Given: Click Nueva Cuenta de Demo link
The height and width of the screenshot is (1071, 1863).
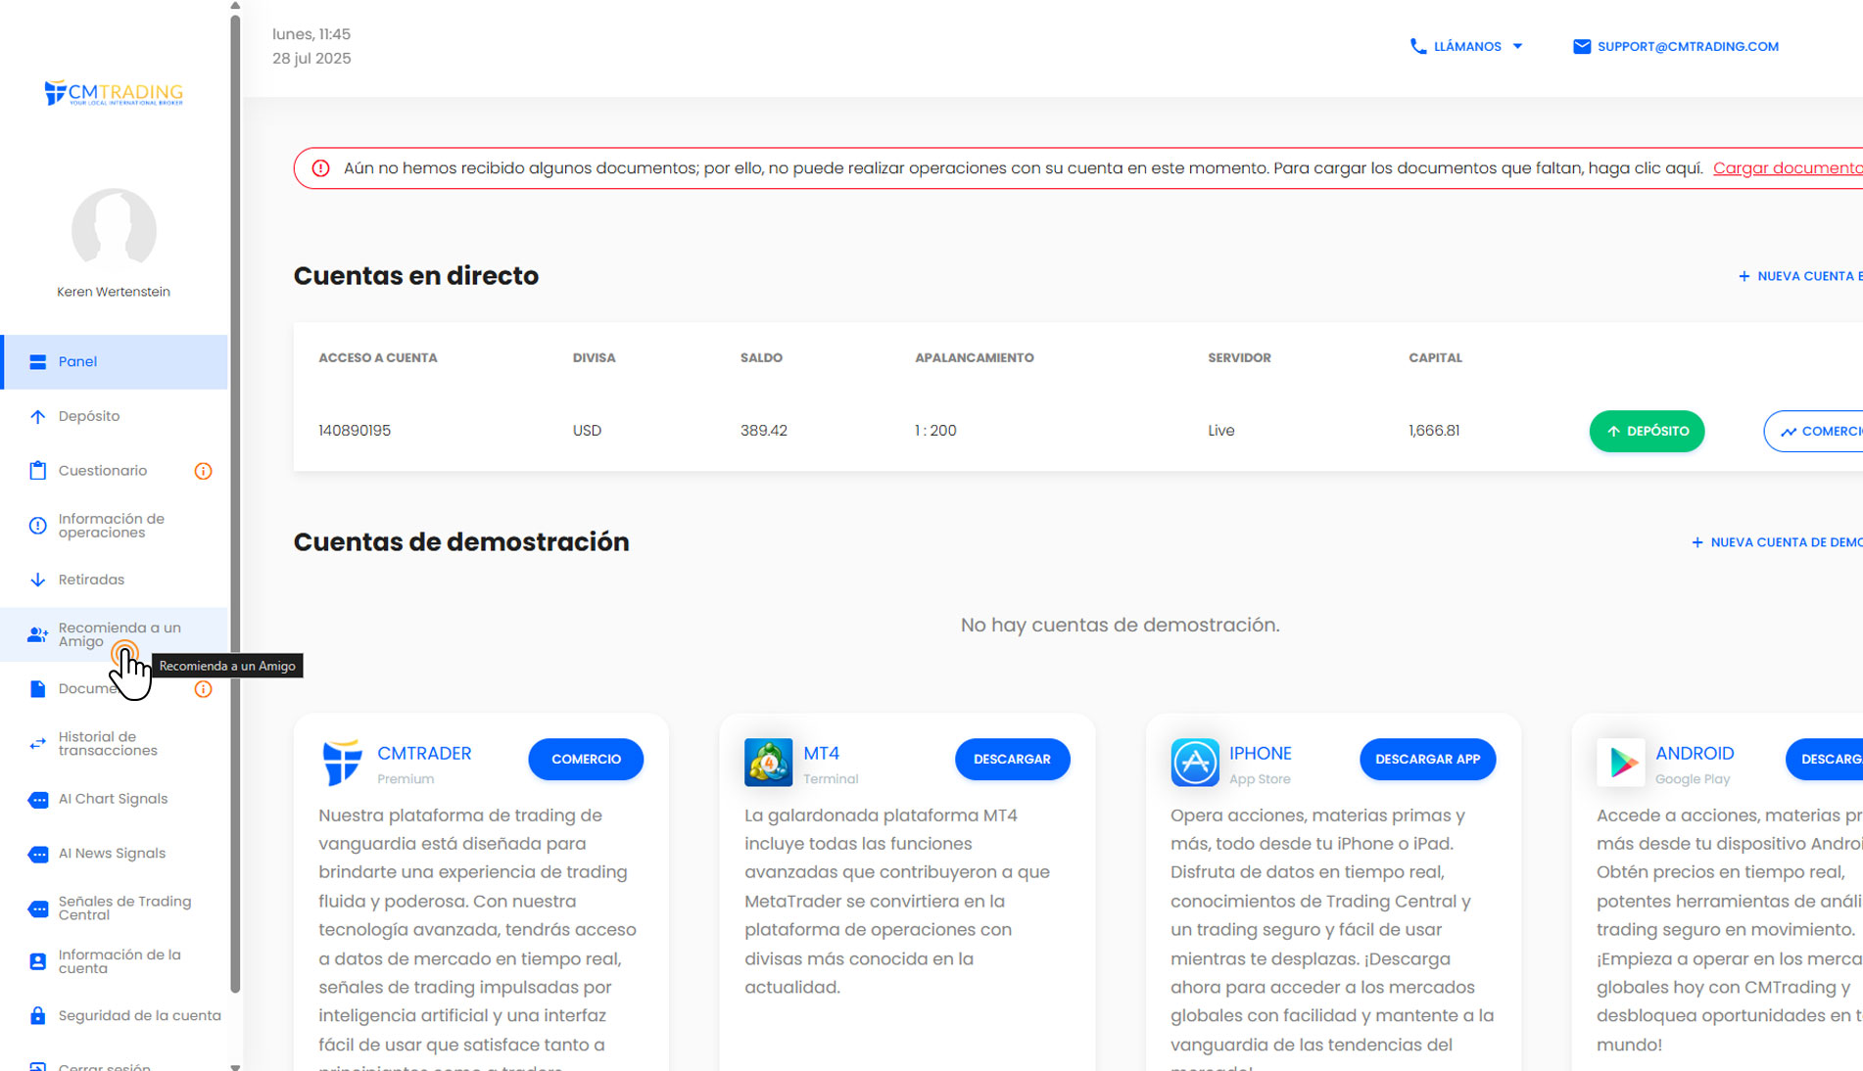Looking at the screenshot, I should (1777, 542).
